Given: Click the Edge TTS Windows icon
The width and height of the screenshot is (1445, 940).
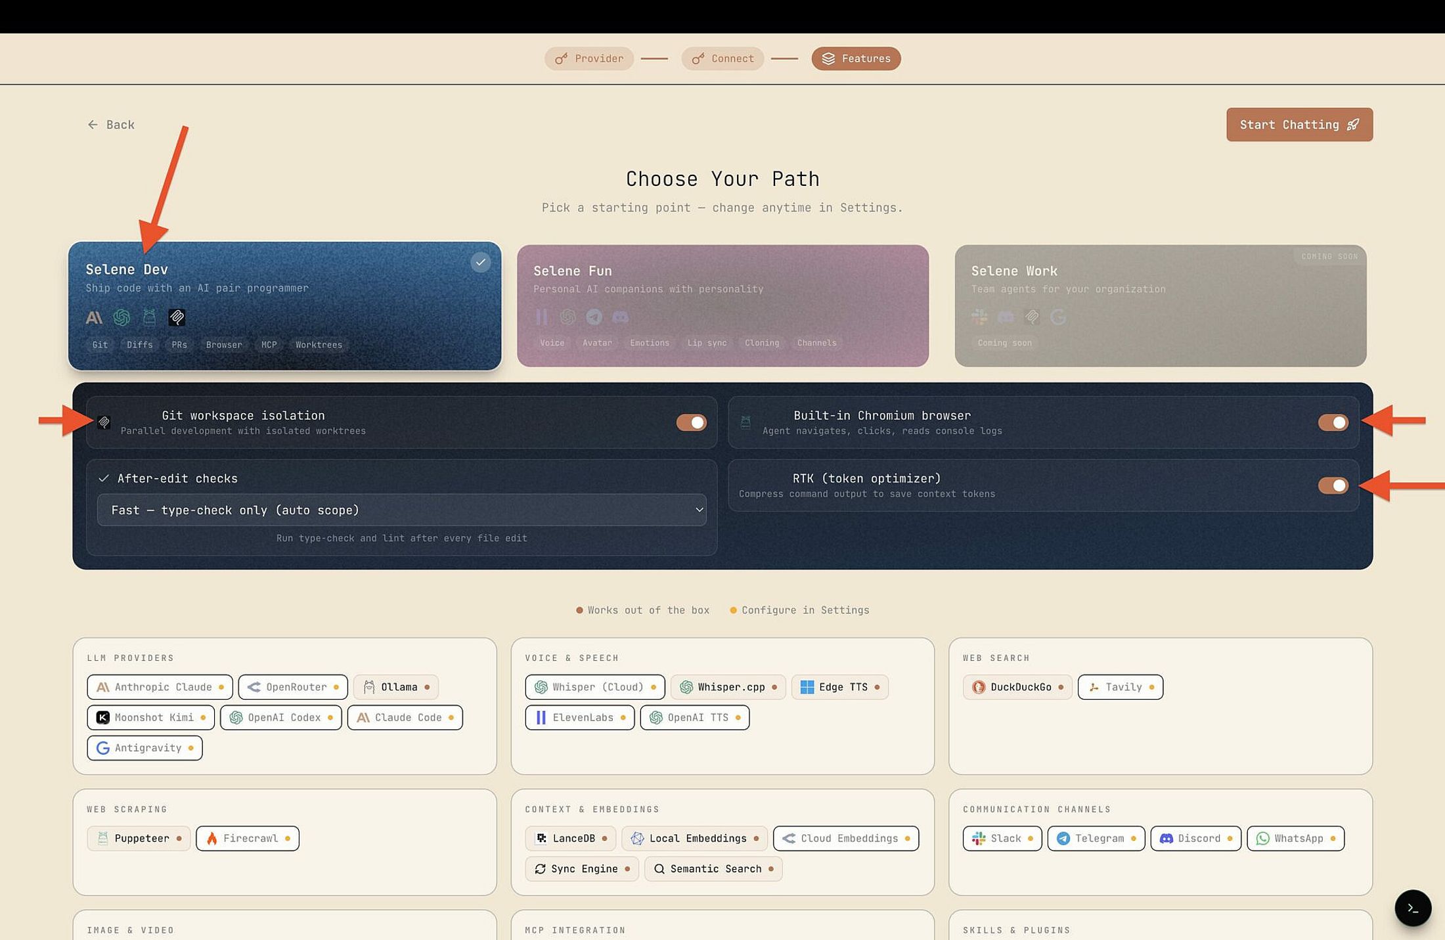Looking at the screenshot, I should pyautogui.click(x=807, y=687).
